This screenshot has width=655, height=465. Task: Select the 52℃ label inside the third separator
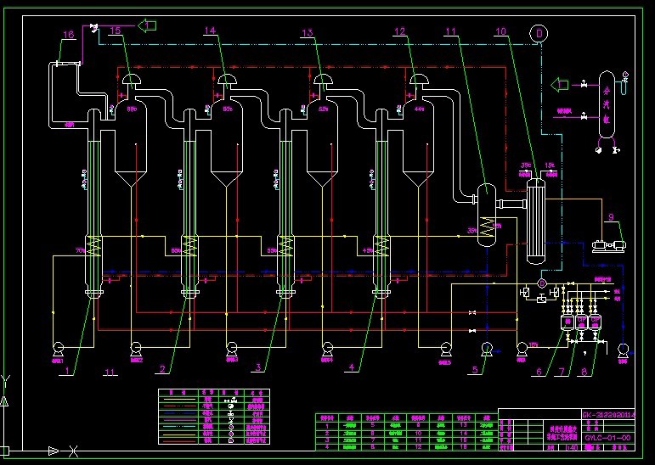(x=323, y=109)
